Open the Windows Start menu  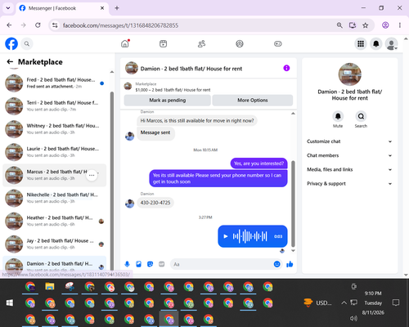pos(10,302)
